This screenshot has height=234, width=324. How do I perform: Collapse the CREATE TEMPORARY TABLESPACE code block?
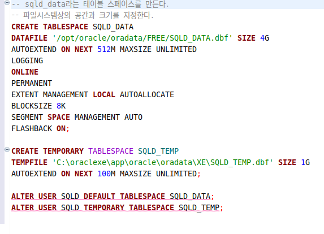point(7,150)
